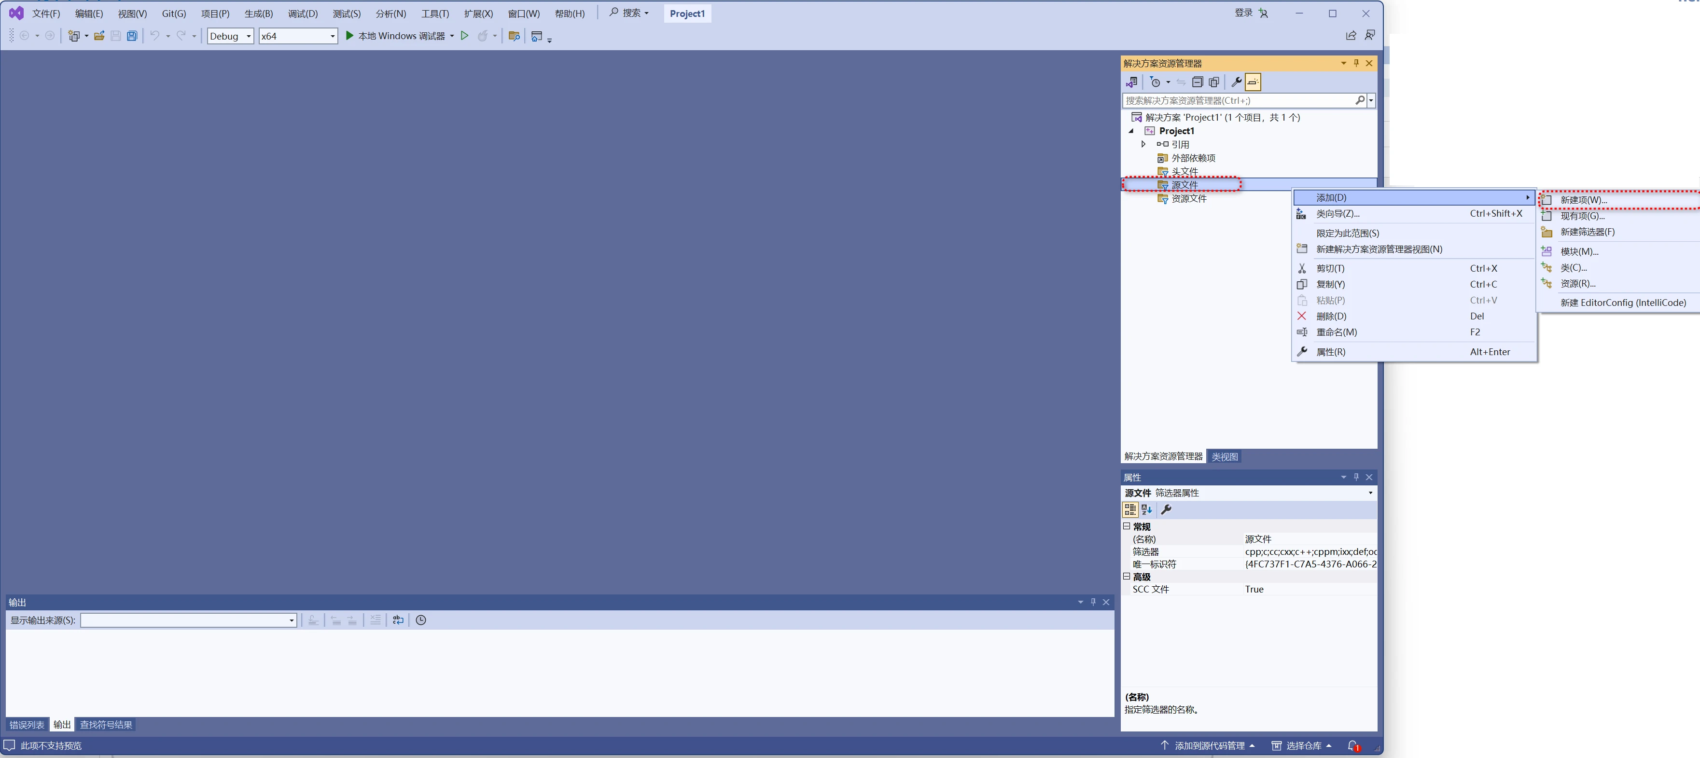Open the x64 platform dropdown
The width and height of the screenshot is (1700, 758).
click(298, 36)
